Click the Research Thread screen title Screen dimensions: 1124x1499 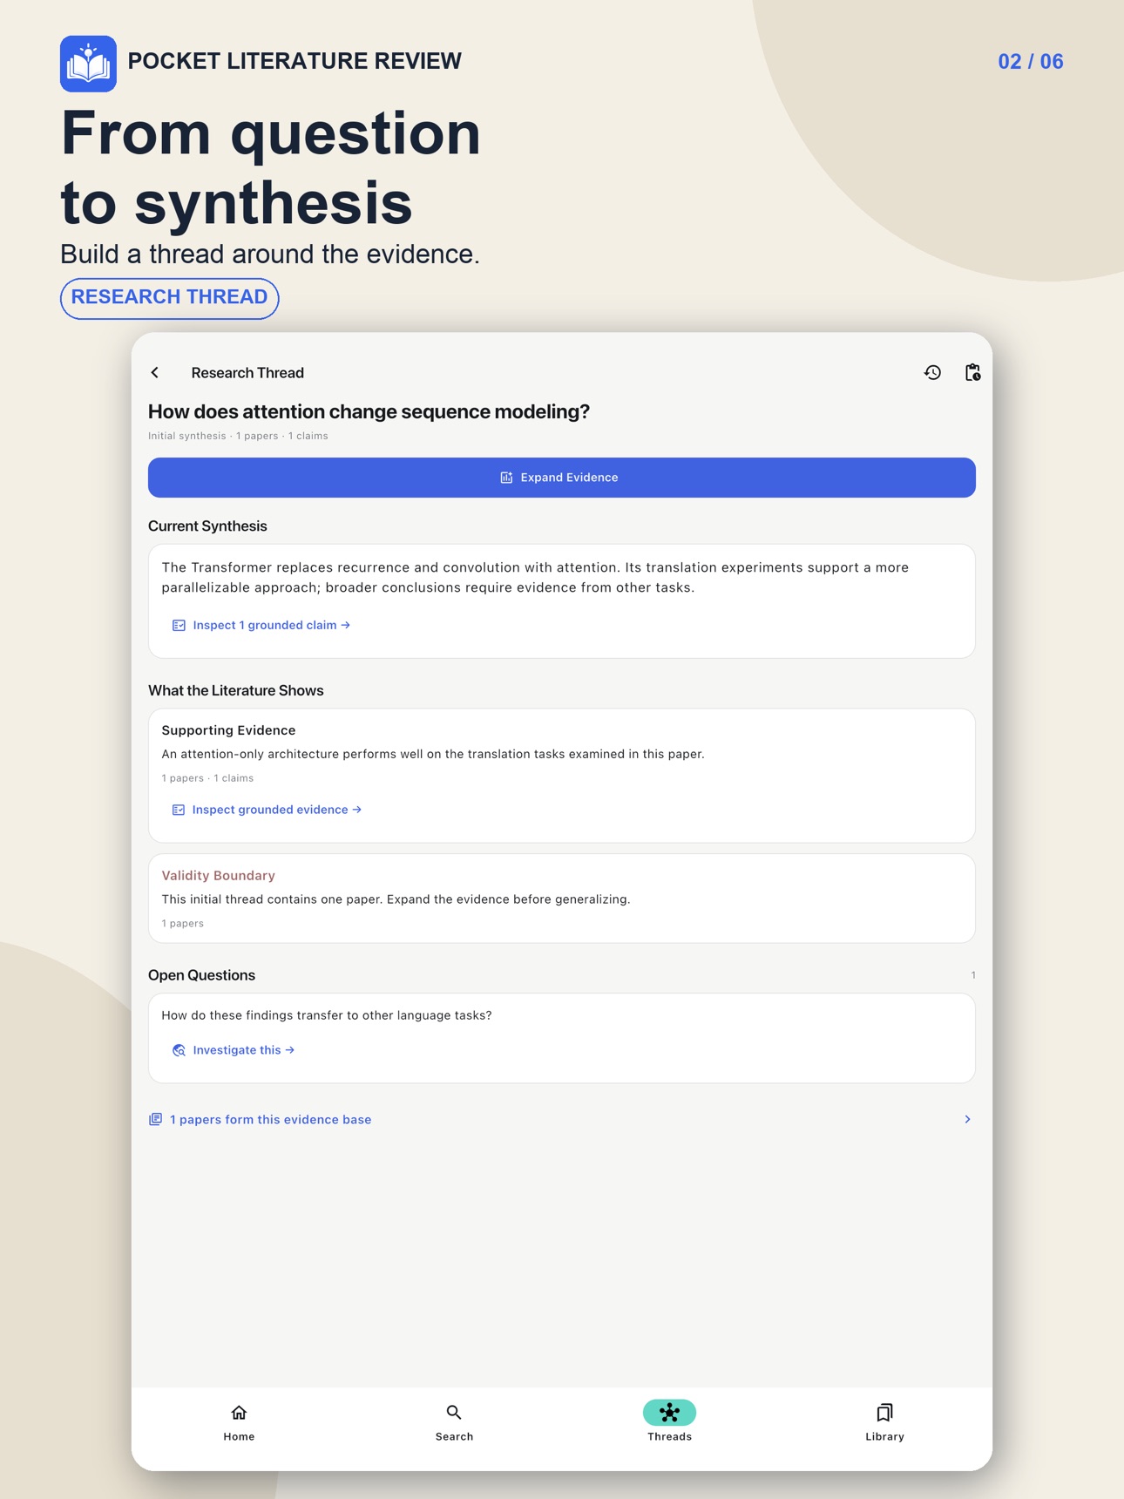tap(247, 373)
